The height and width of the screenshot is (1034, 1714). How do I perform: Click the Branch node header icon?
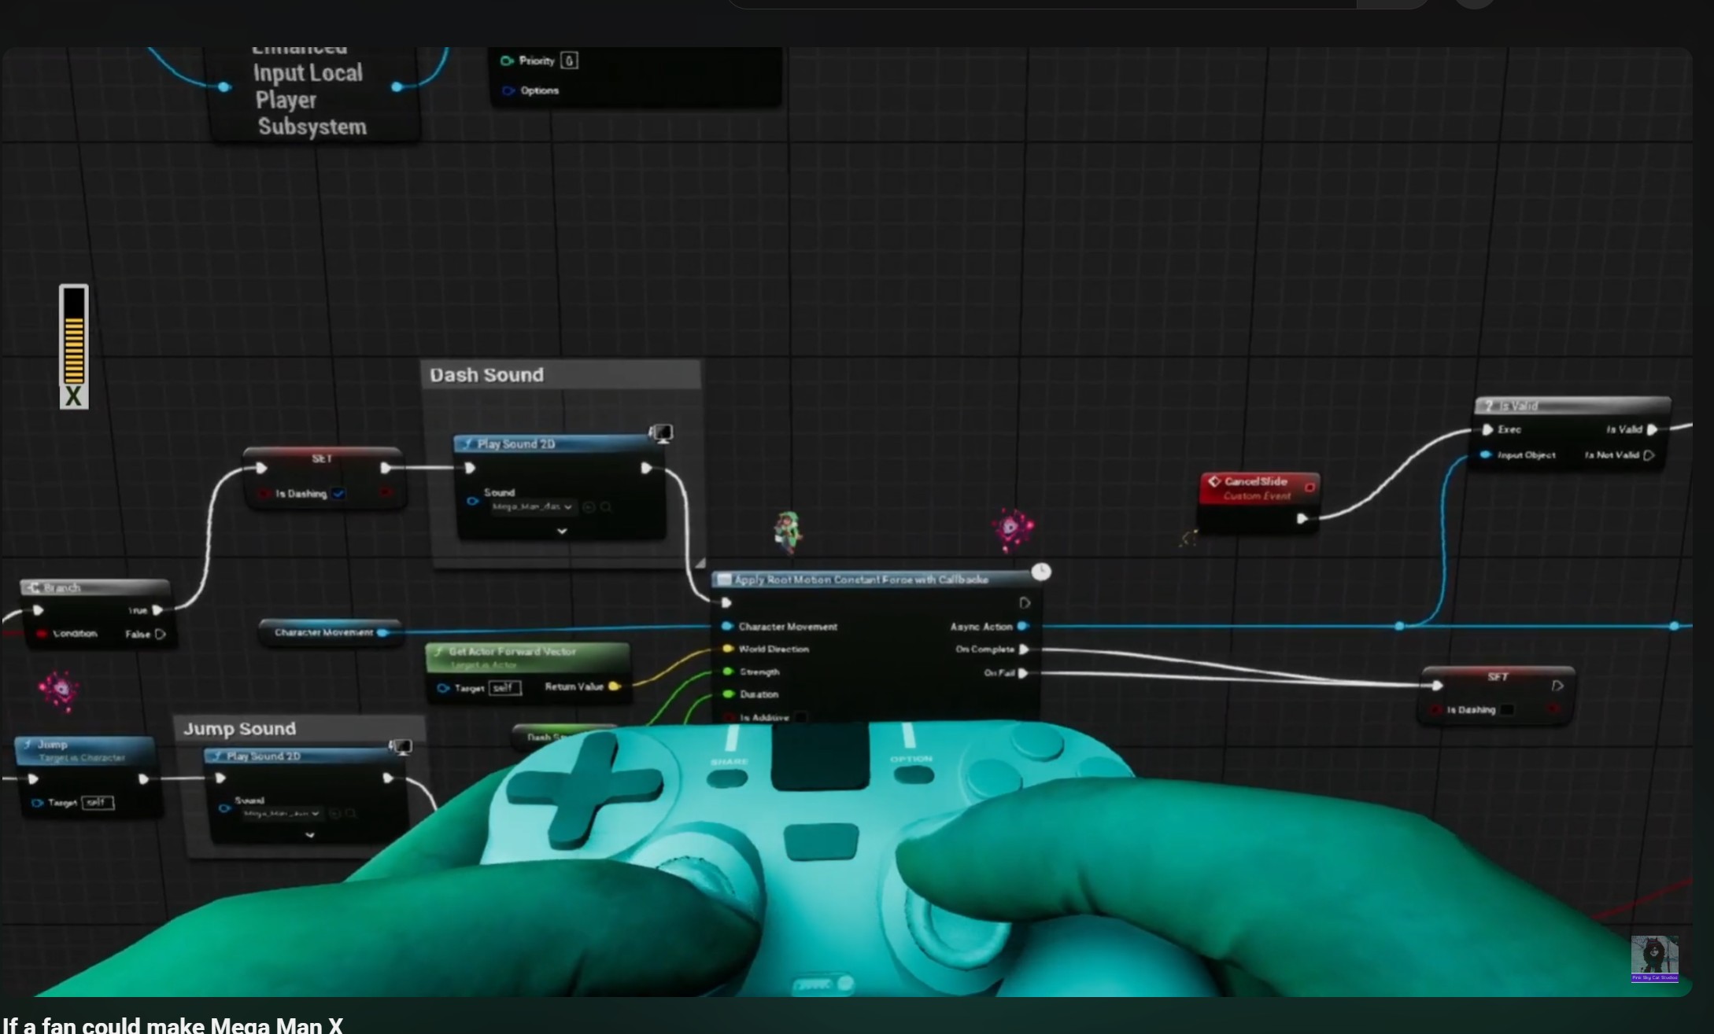pyautogui.click(x=34, y=587)
